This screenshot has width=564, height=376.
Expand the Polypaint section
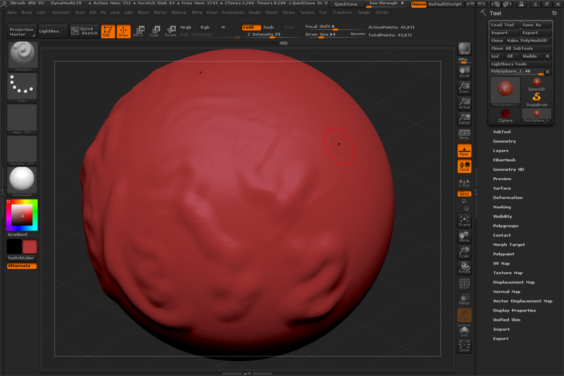click(x=503, y=254)
